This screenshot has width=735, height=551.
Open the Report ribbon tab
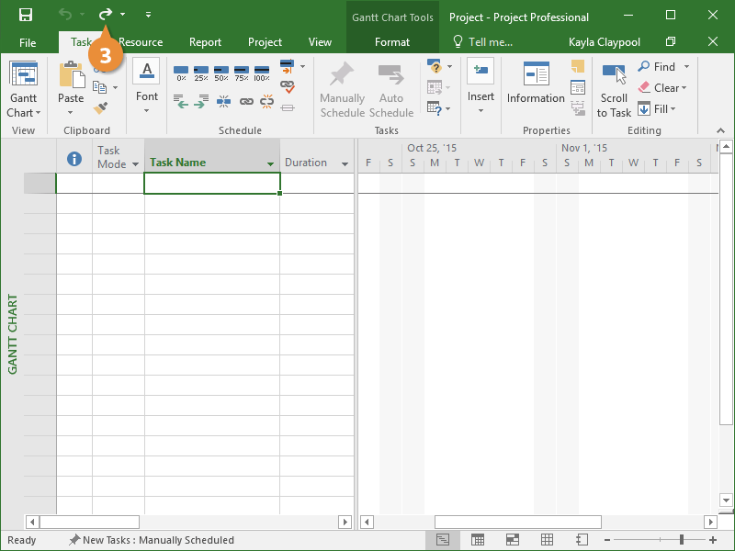coord(205,42)
